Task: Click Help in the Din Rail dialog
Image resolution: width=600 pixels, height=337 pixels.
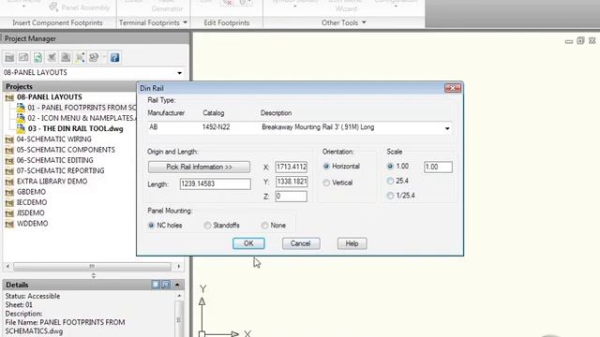Action: click(x=352, y=243)
